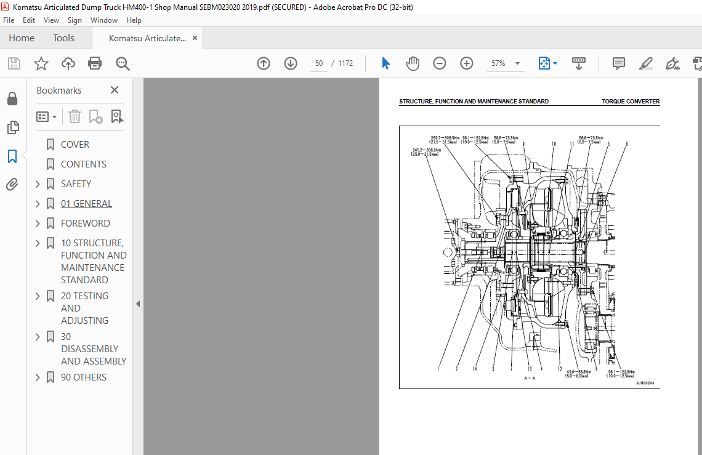Screen dimensions: 702x455
Task: Open the View menu
Action: (x=51, y=20)
